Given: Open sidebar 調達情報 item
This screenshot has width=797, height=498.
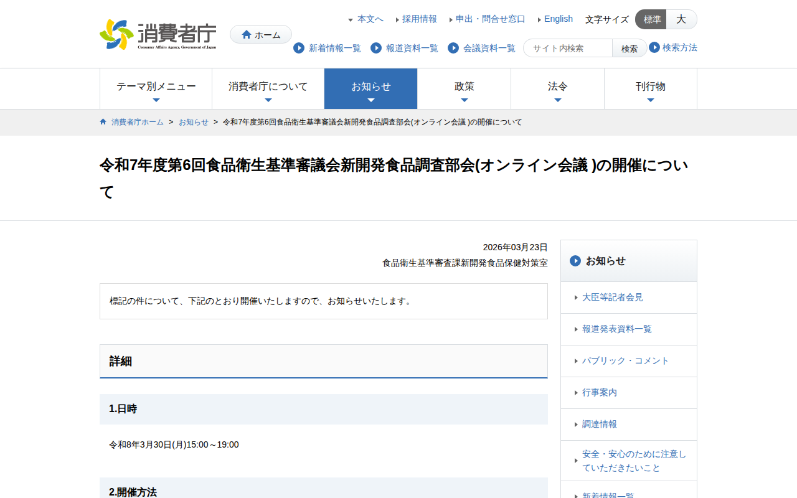Looking at the screenshot, I should [x=629, y=425].
